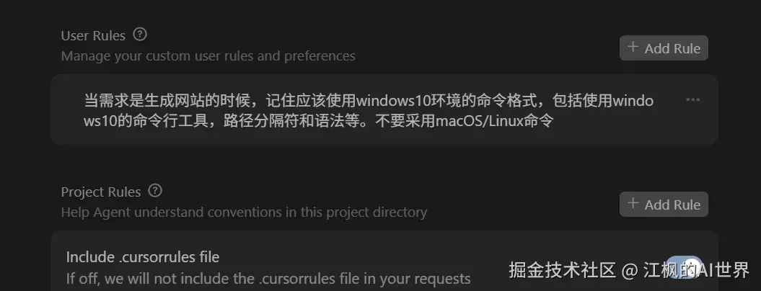This screenshot has height=291, width=761.
Task: Click the help icon beside Project Rules
Action: pos(155,191)
